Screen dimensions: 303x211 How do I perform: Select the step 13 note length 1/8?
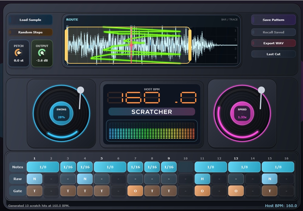coord(244,167)
